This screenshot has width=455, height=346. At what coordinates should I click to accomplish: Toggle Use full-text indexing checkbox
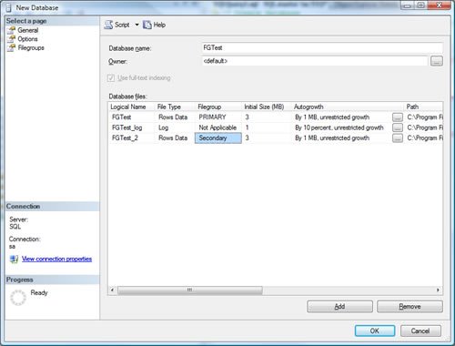point(111,78)
